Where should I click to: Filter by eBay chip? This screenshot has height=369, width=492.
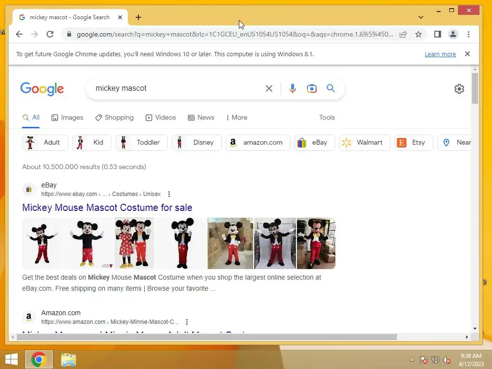[315, 142]
